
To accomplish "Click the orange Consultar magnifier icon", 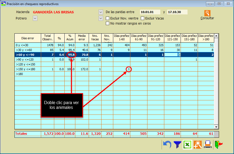I will point(207,13).
